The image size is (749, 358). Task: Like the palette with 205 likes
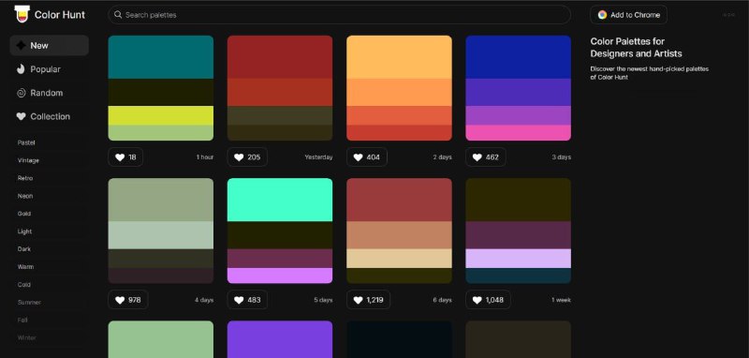tap(247, 157)
